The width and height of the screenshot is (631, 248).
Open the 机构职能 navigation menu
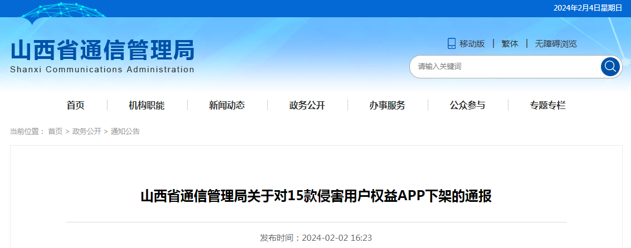[147, 105]
